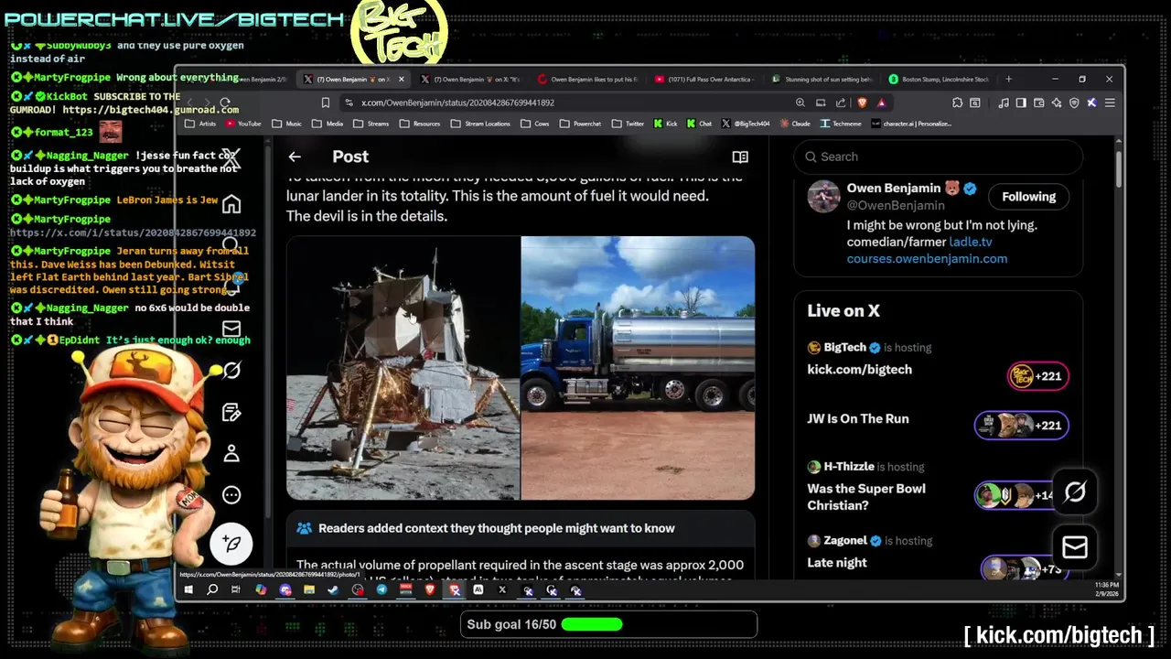Open the Powerchat bookmarks folder

(x=580, y=124)
